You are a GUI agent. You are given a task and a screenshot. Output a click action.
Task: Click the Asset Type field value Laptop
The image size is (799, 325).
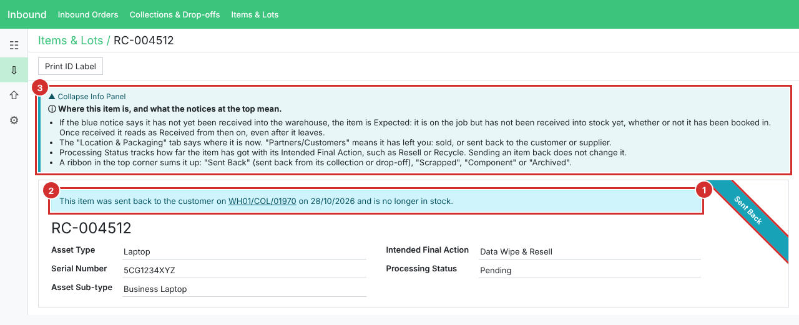click(244, 252)
